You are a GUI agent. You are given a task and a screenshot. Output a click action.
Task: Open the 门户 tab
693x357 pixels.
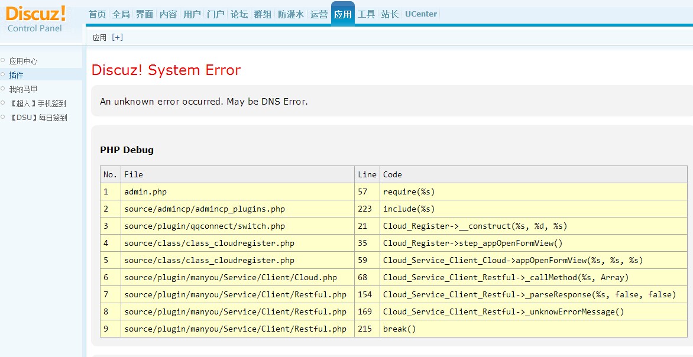click(x=216, y=14)
